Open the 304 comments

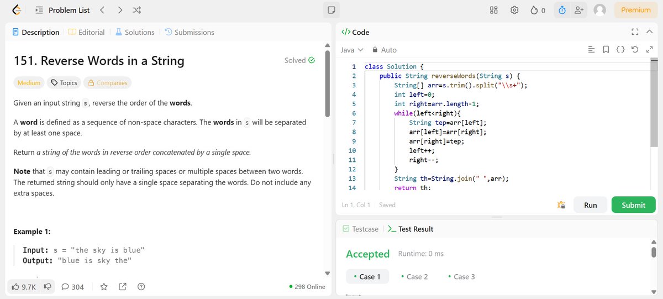pos(72,287)
